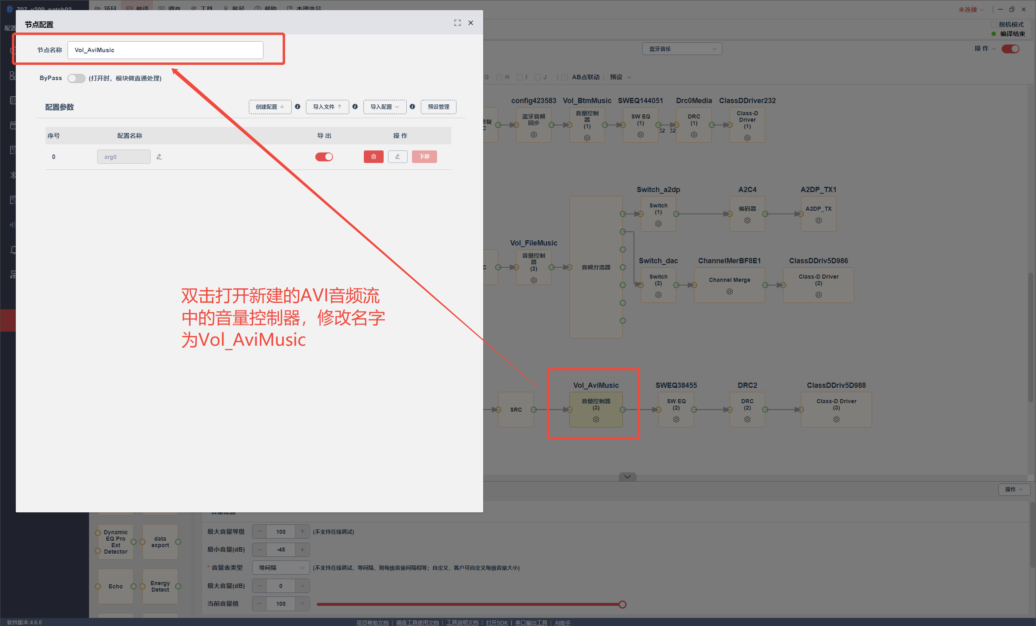Image resolution: width=1036 pixels, height=626 pixels.
Task: Delete the arg0 configuration row
Action: 374,157
